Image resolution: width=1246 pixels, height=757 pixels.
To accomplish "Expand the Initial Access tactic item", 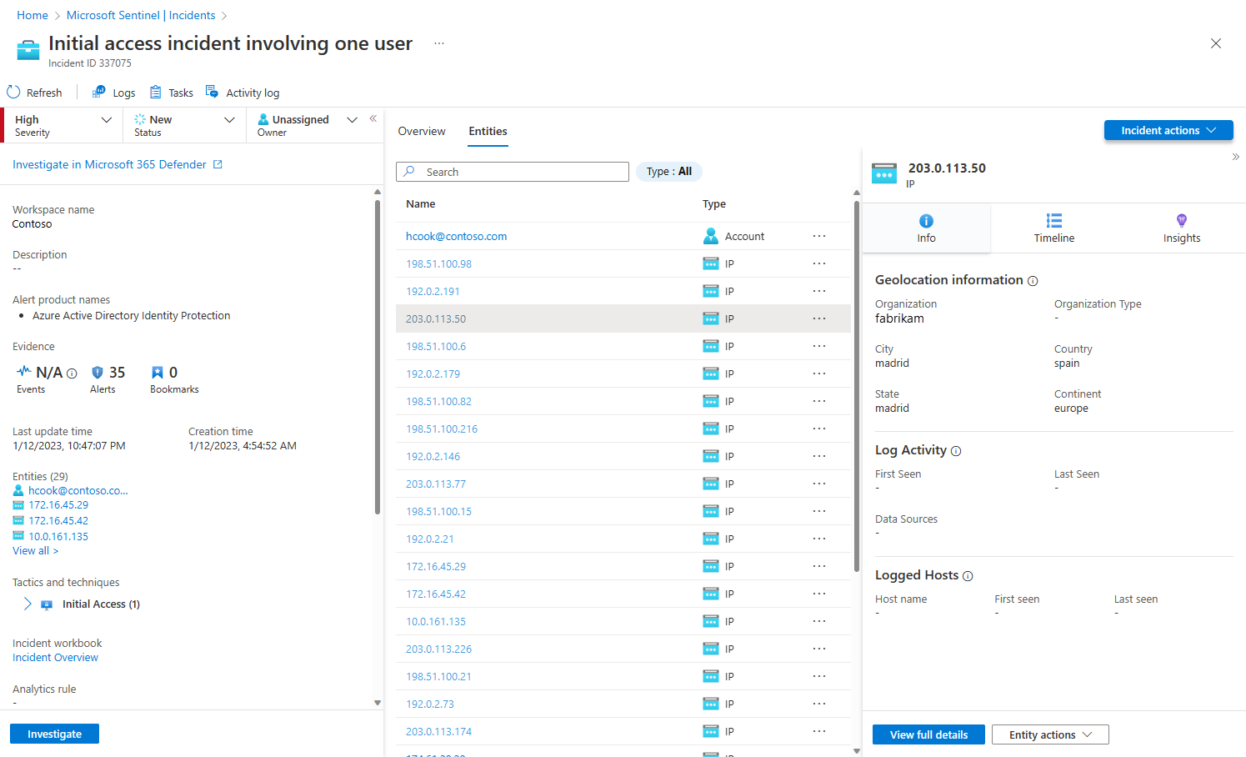I will pos(28,604).
